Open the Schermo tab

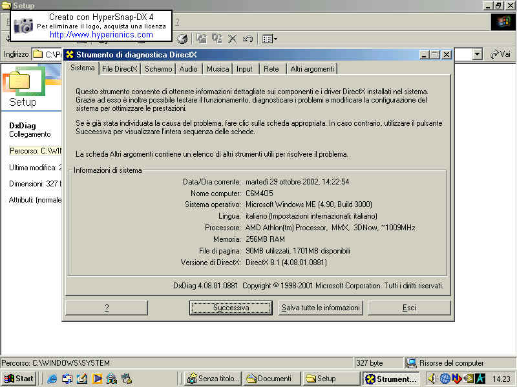click(x=158, y=69)
